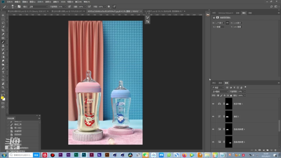281x158 pixels.
Task: Select the Eraser tool
Action: click(3, 53)
